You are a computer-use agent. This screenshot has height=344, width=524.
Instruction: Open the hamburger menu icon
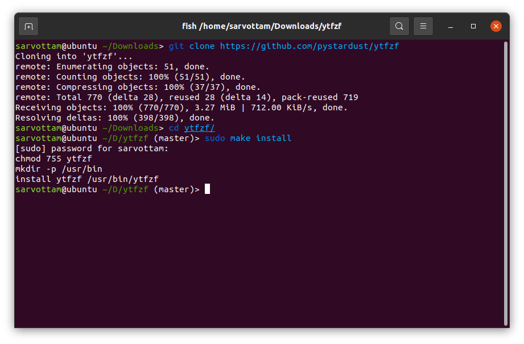[423, 26]
